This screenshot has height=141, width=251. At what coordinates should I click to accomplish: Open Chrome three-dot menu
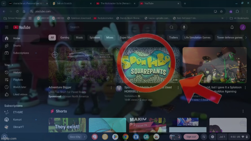247,11
